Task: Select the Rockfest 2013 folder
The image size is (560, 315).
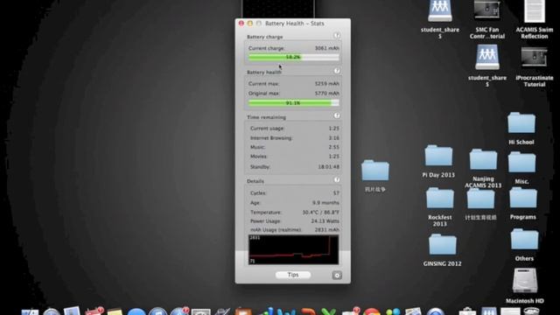Action: 439,207
